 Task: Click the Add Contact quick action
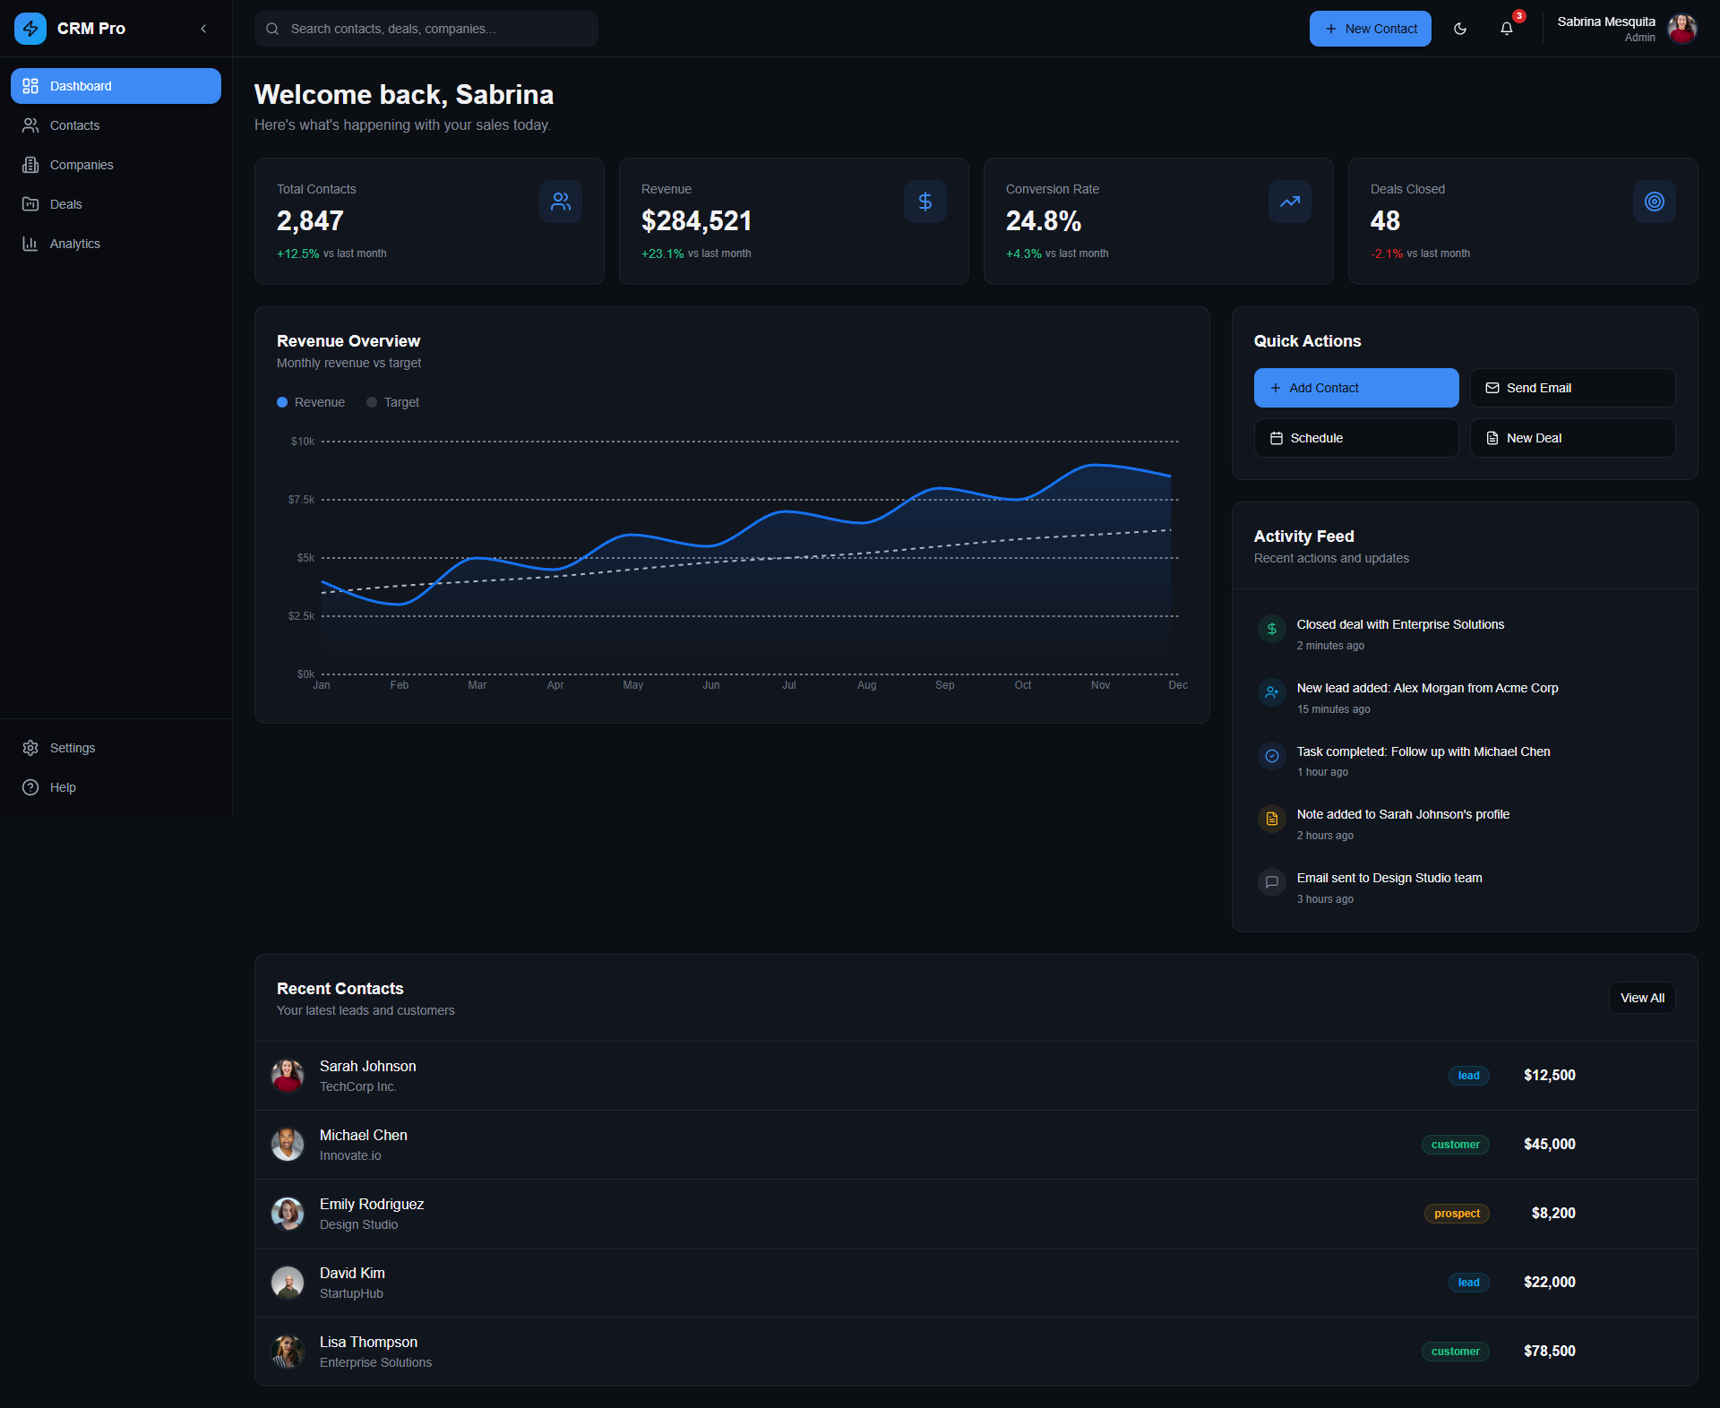tap(1355, 388)
